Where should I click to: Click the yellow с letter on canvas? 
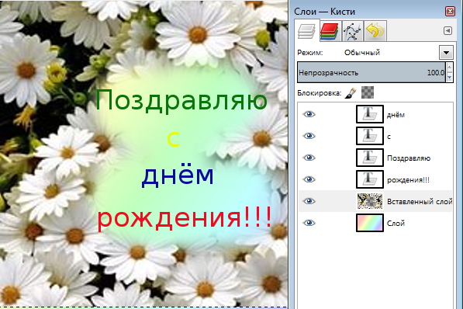pyautogui.click(x=173, y=139)
